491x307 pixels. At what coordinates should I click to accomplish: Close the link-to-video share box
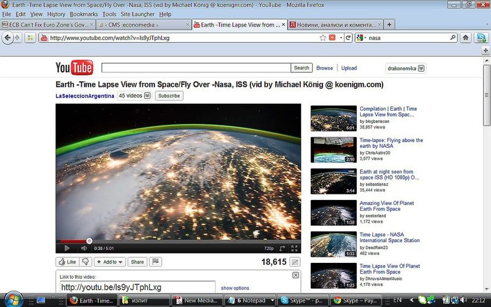[x=296, y=275]
